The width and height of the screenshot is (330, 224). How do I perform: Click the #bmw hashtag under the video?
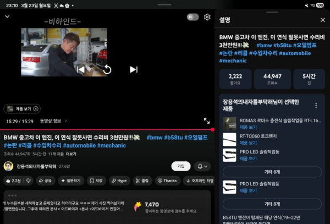[154, 138]
